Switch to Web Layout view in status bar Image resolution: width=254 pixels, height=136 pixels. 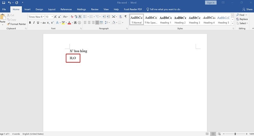(219, 134)
